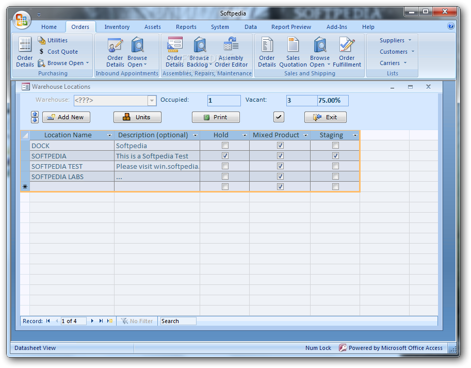Click No Filter button
This screenshot has width=471, height=368.
[137, 321]
